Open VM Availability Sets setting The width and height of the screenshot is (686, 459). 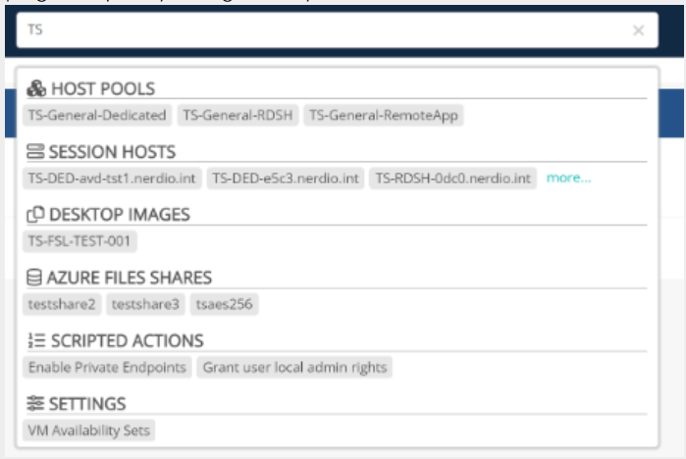click(88, 430)
